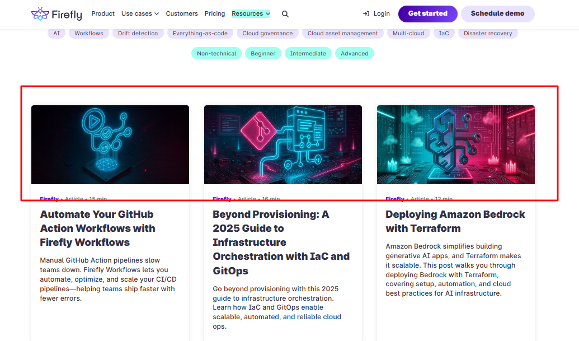
Task: Open the search magnifier icon
Action: (285, 13)
